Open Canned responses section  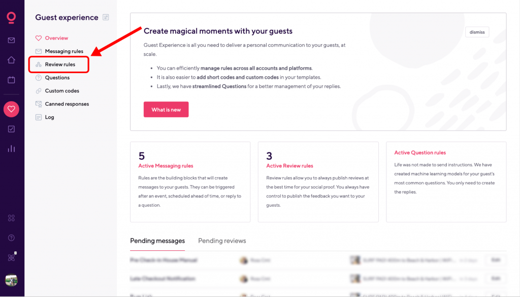coord(67,104)
